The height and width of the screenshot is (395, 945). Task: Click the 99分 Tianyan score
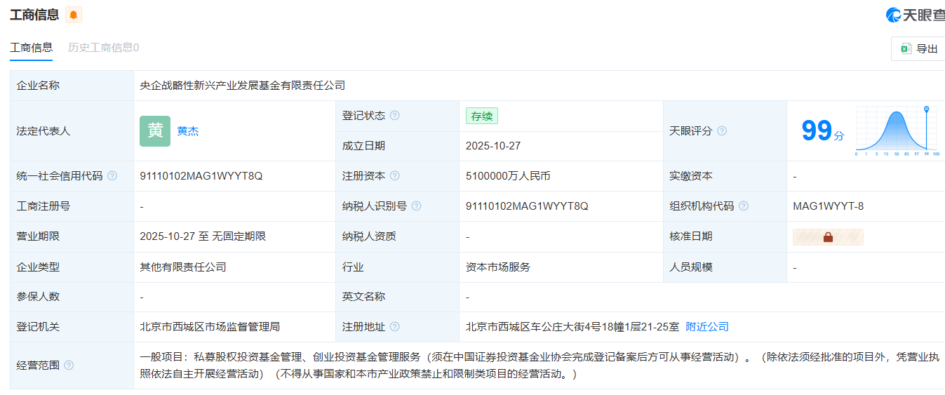[x=822, y=131]
